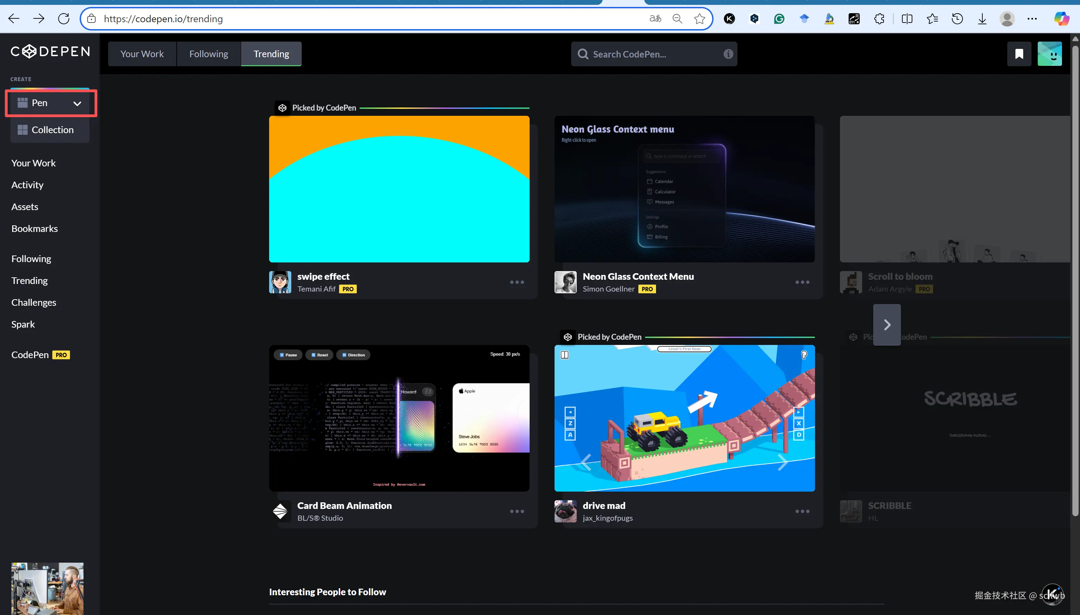Click the browser favorites star icon
This screenshot has height=615, width=1080.
point(699,19)
